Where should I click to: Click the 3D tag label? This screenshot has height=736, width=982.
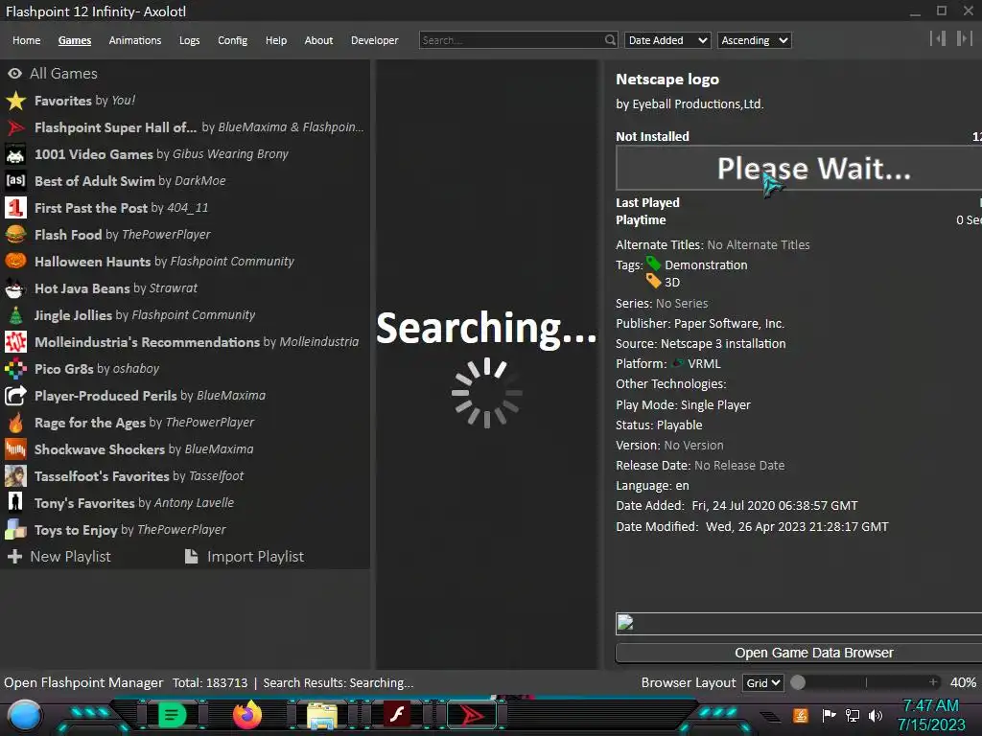pos(672,283)
